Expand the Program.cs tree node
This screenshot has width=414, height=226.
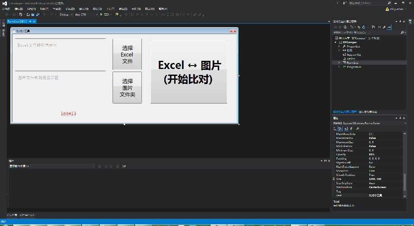pos(339,67)
